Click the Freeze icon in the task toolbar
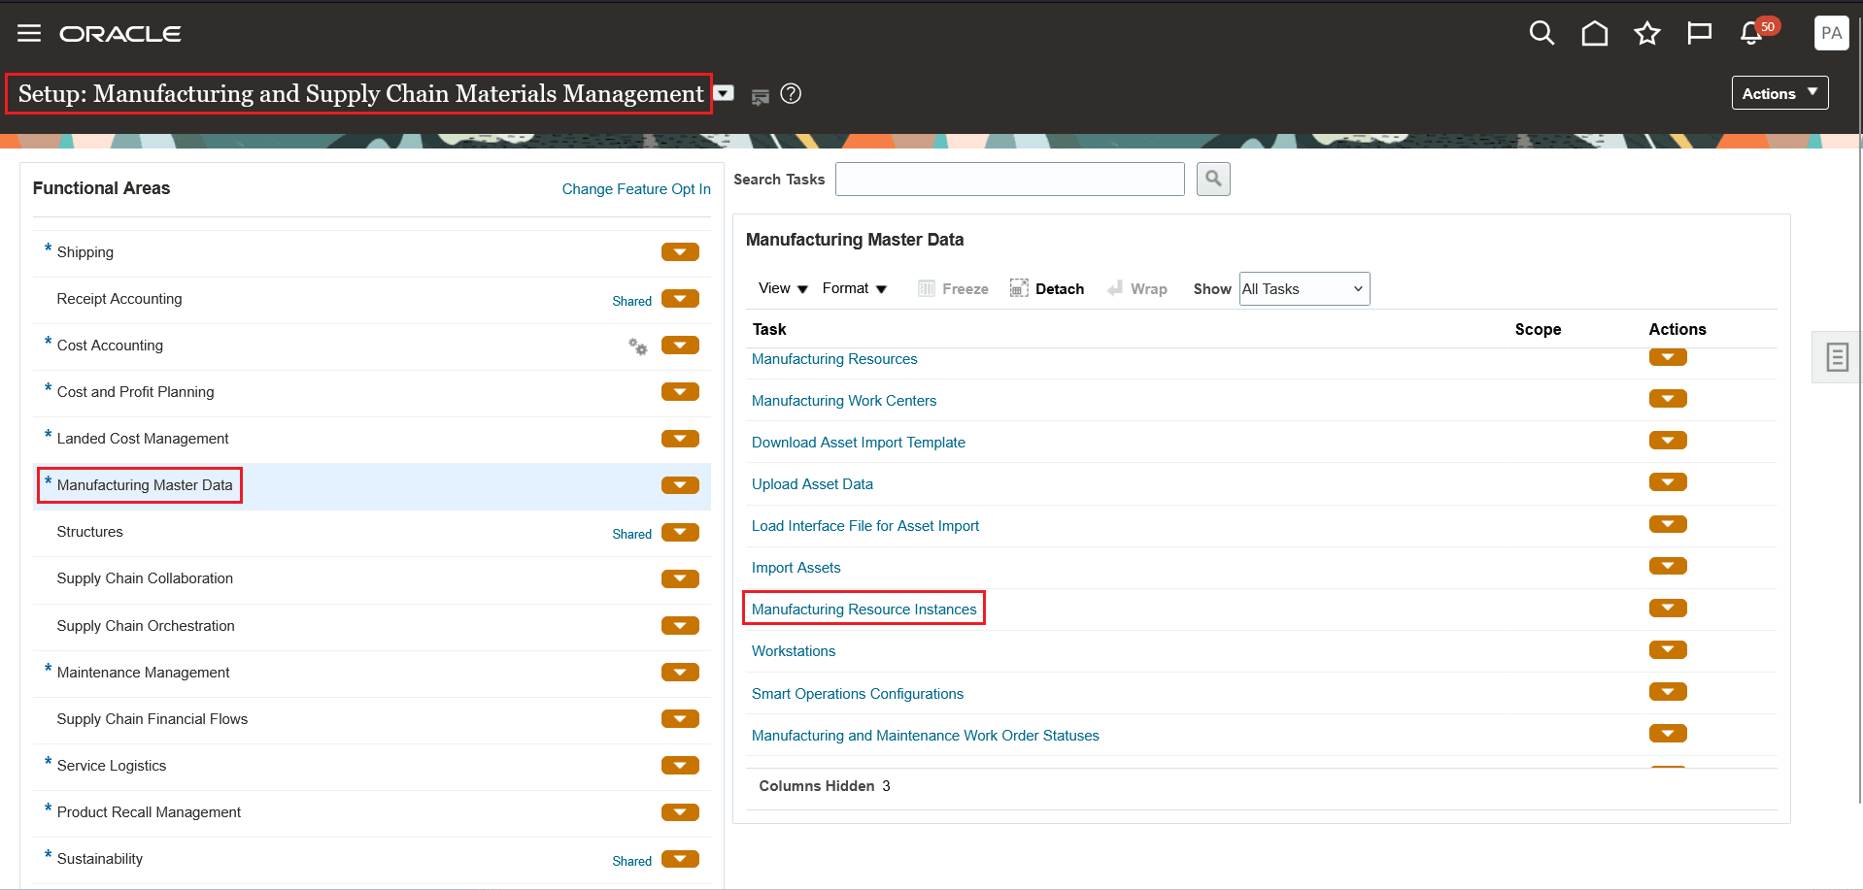This screenshot has height=890, width=1863. [926, 287]
